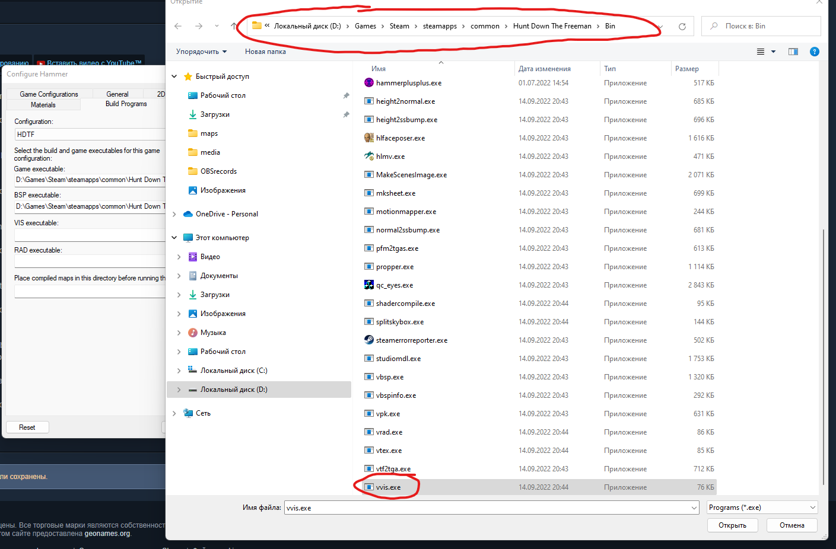Screen dimensions: 836x549
Task: Collapse the 'Быстрый доступ' tree section
Action: coord(174,76)
